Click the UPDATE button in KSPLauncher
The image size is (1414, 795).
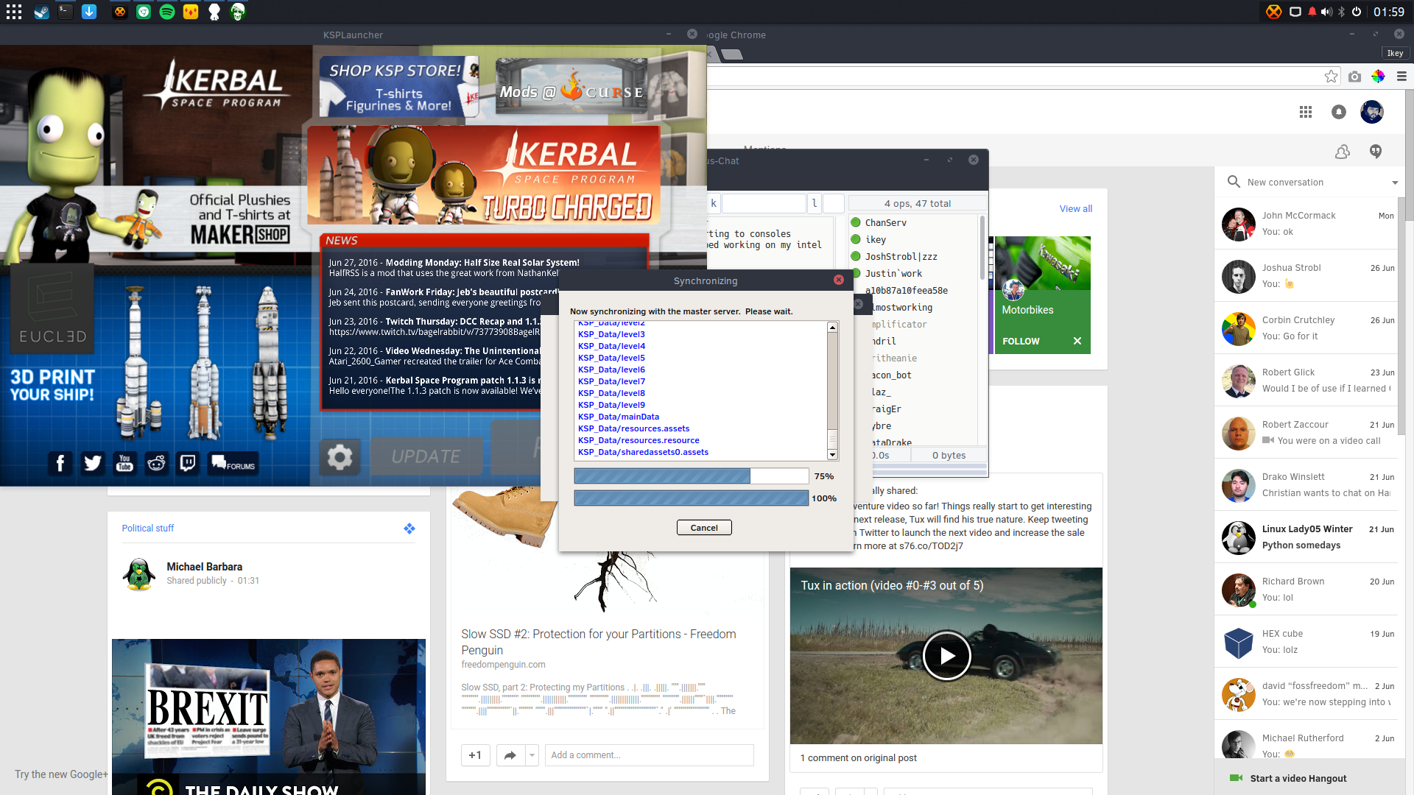point(426,457)
